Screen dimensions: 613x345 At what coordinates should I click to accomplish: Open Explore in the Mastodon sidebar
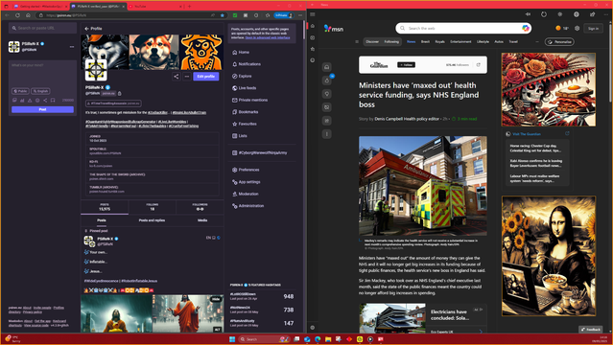tap(242, 77)
